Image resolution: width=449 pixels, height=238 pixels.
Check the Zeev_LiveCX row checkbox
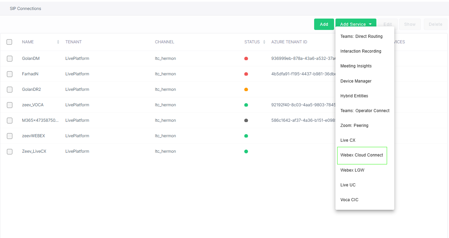coord(10,151)
